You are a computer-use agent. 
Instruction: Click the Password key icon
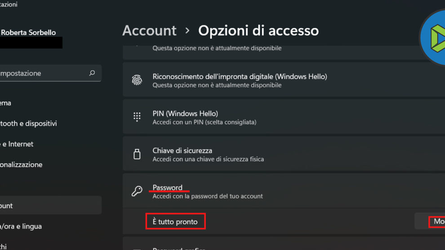point(137,191)
